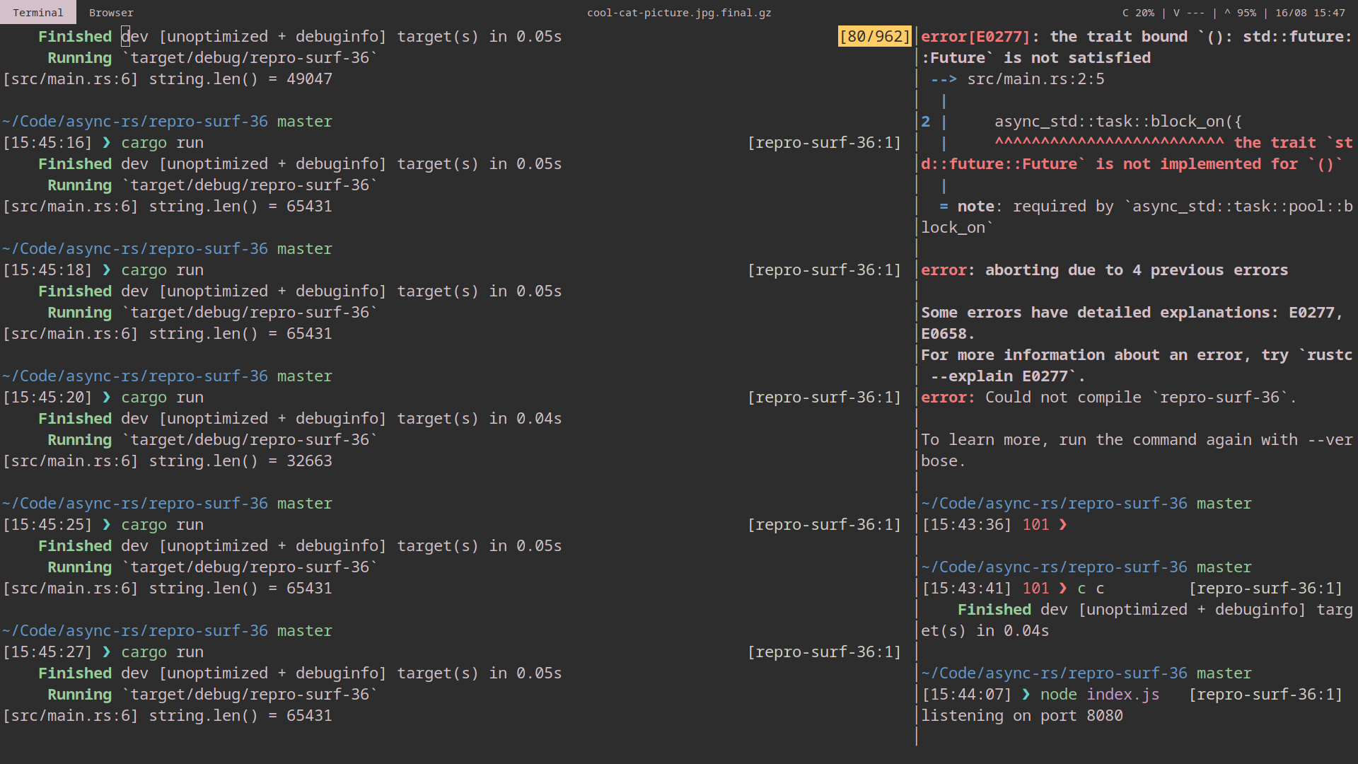
Task: Click the cool-cat-picture.jpg.final.gz window title
Action: pyautogui.click(x=679, y=12)
